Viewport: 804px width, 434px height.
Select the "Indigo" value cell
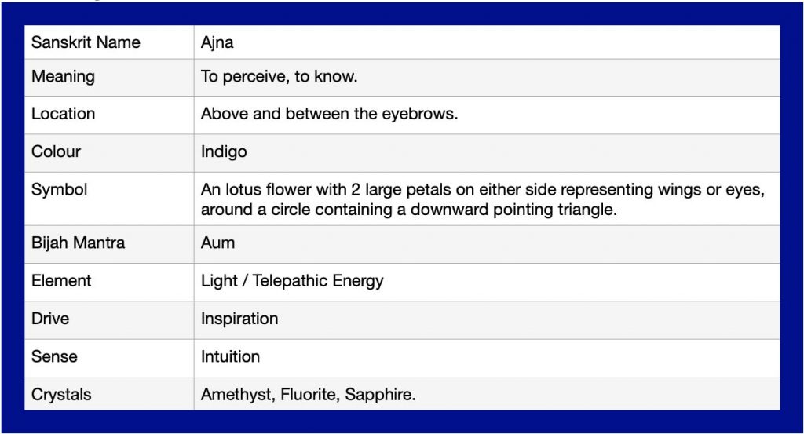(224, 151)
